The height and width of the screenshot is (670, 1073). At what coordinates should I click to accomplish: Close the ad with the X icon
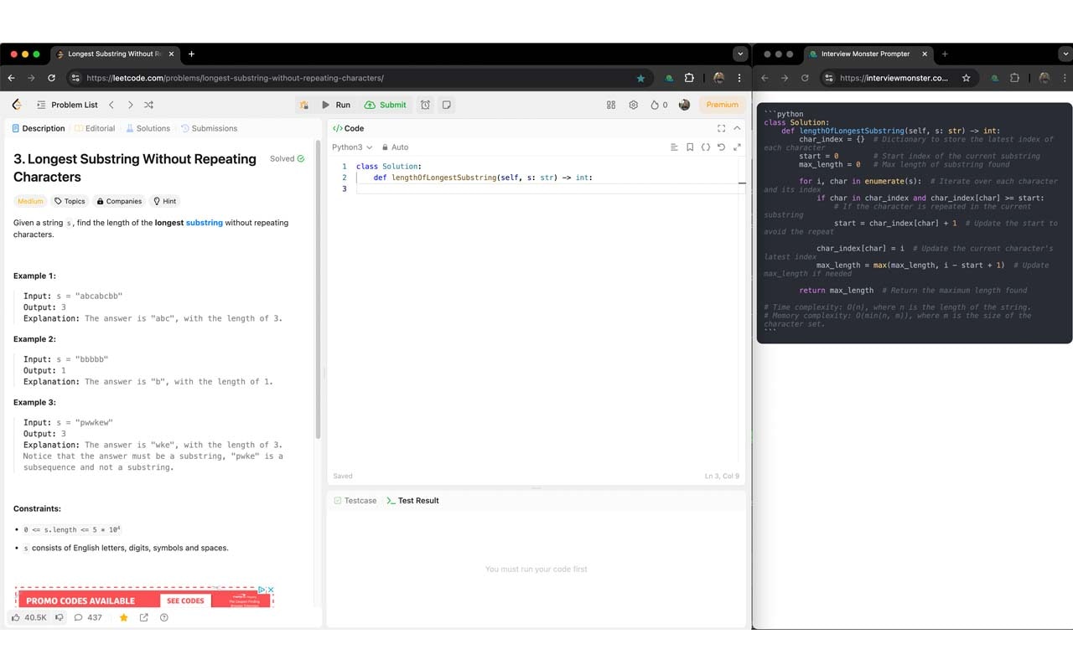(x=270, y=590)
